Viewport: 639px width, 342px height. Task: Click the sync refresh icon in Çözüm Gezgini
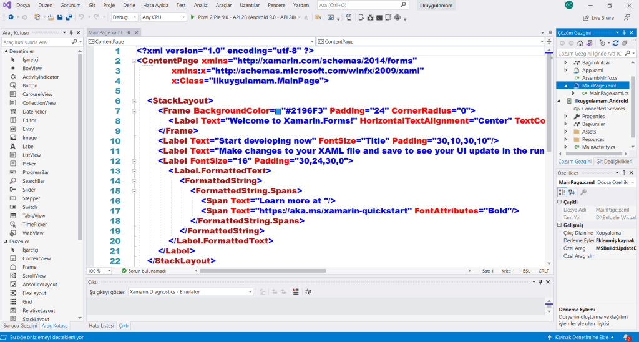pos(616,43)
